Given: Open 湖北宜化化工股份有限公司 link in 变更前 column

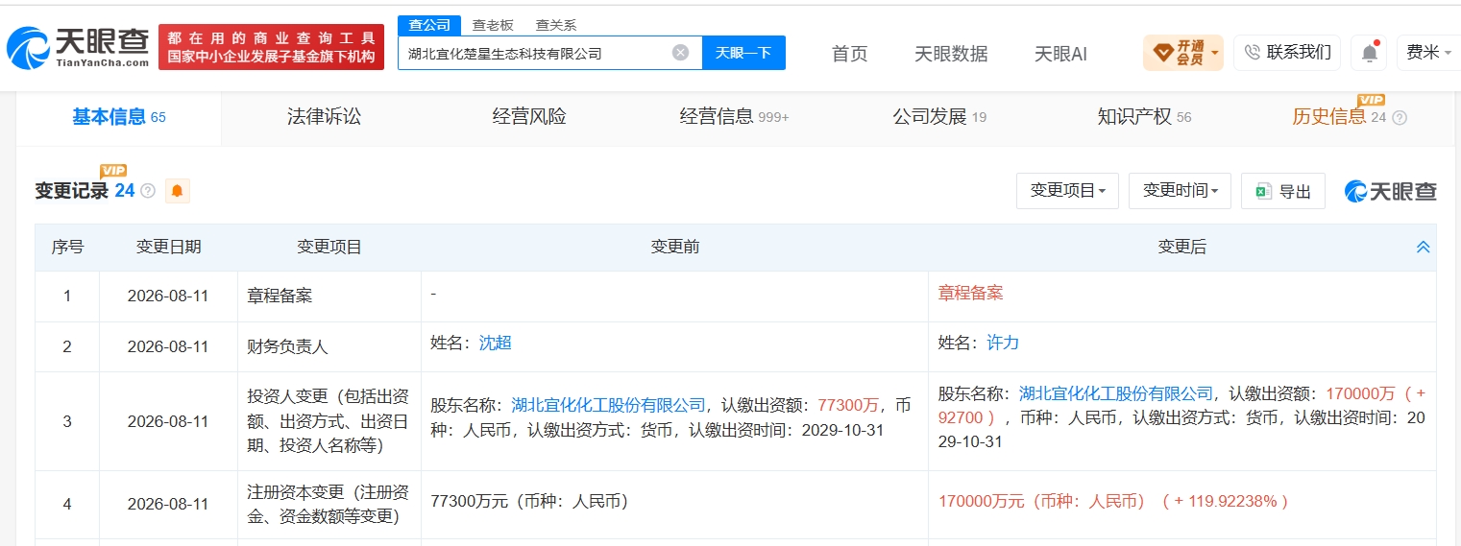Looking at the screenshot, I should coord(609,405).
